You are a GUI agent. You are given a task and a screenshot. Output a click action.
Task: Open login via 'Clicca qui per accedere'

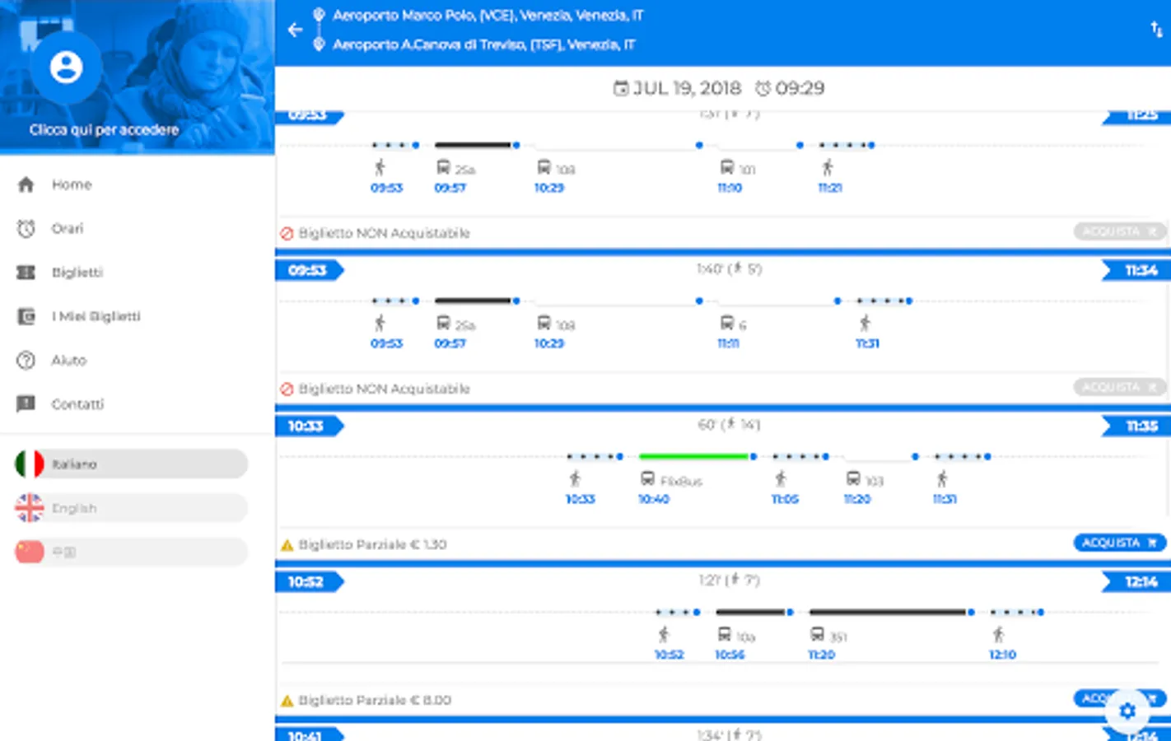click(x=104, y=130)
